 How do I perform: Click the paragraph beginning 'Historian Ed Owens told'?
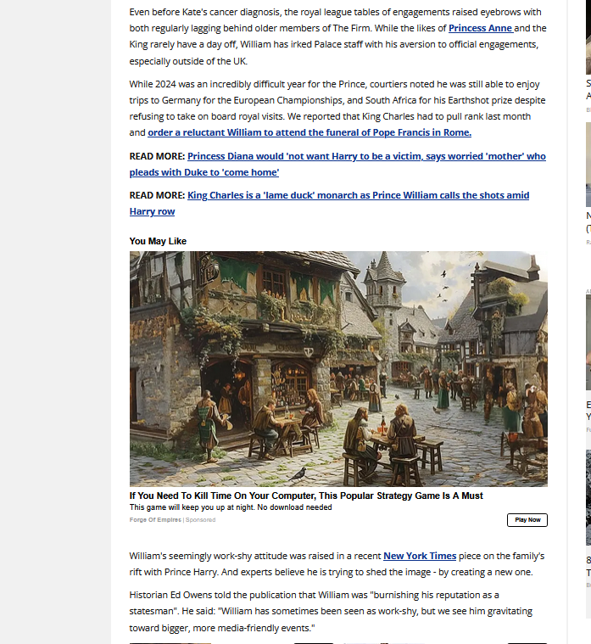point(331,612)
